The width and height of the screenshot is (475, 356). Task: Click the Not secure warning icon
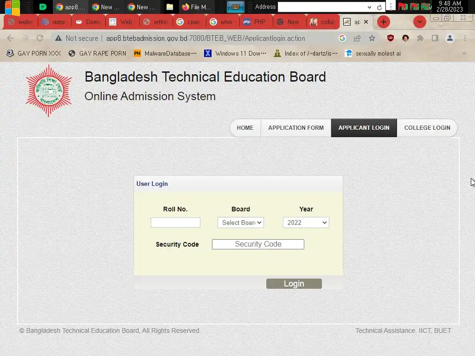click(x=58, y=38)
